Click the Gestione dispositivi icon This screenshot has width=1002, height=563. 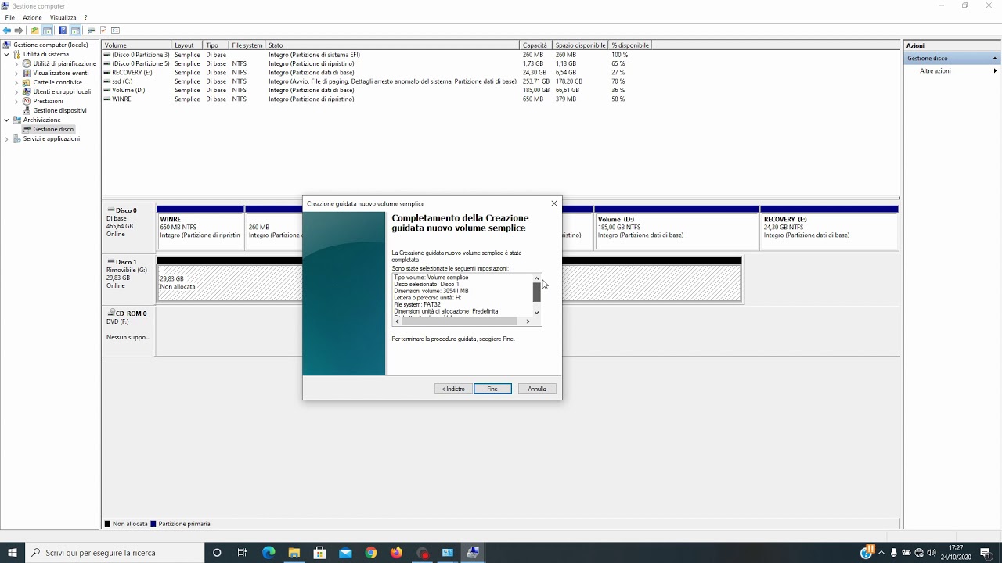coord(27,110)
